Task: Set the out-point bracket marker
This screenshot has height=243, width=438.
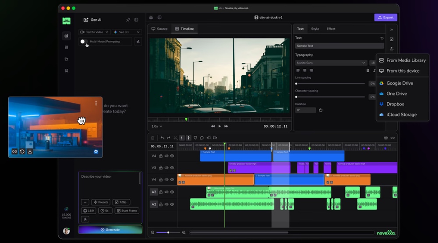Action: pos(188,137)
